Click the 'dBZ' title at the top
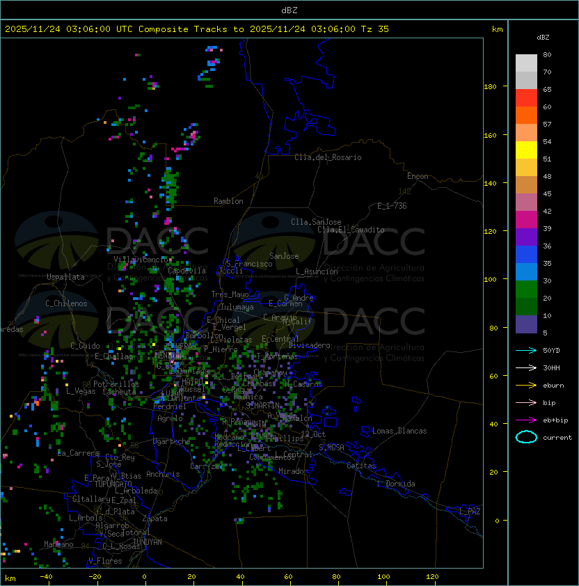579x586 pixels. [x=289, y=10]
